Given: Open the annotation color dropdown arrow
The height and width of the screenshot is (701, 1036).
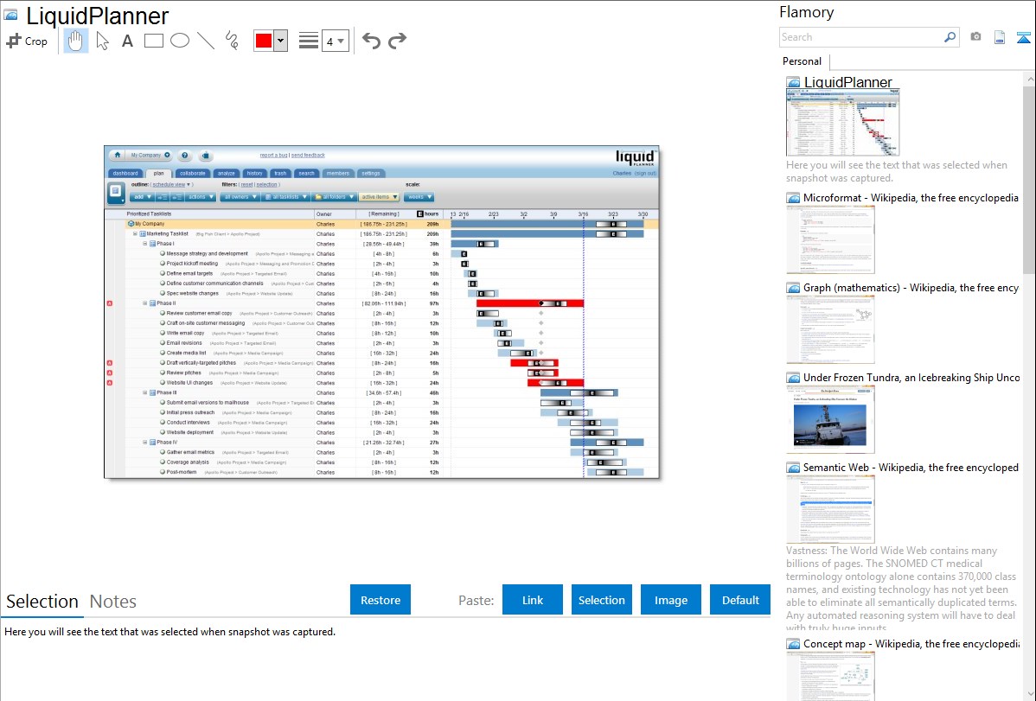Looking at the screenshot, I should (281, 41).
